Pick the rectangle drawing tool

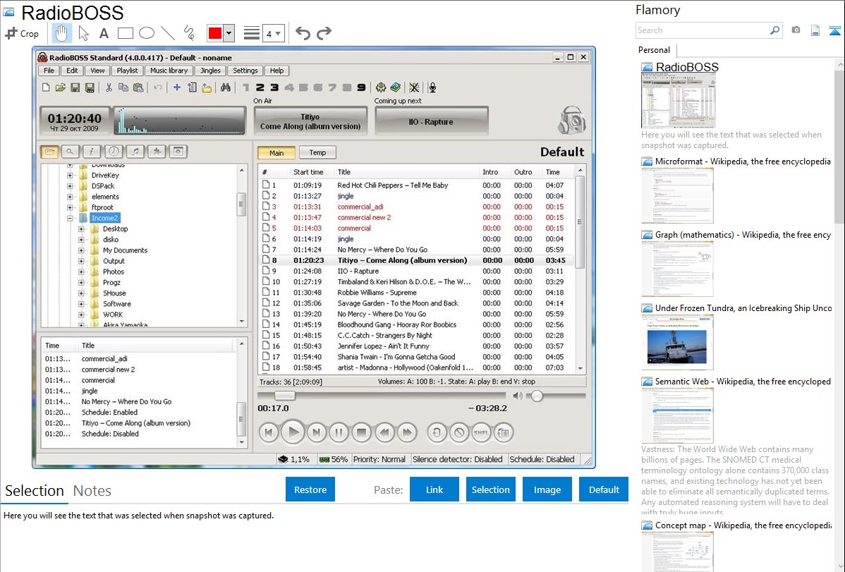tap(125, 33)
